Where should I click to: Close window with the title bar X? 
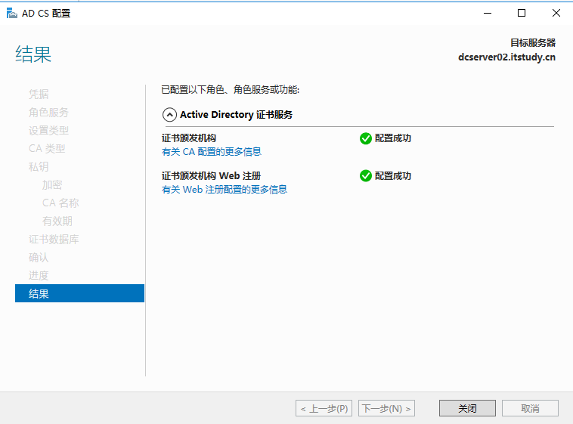[x=556, y=13]
